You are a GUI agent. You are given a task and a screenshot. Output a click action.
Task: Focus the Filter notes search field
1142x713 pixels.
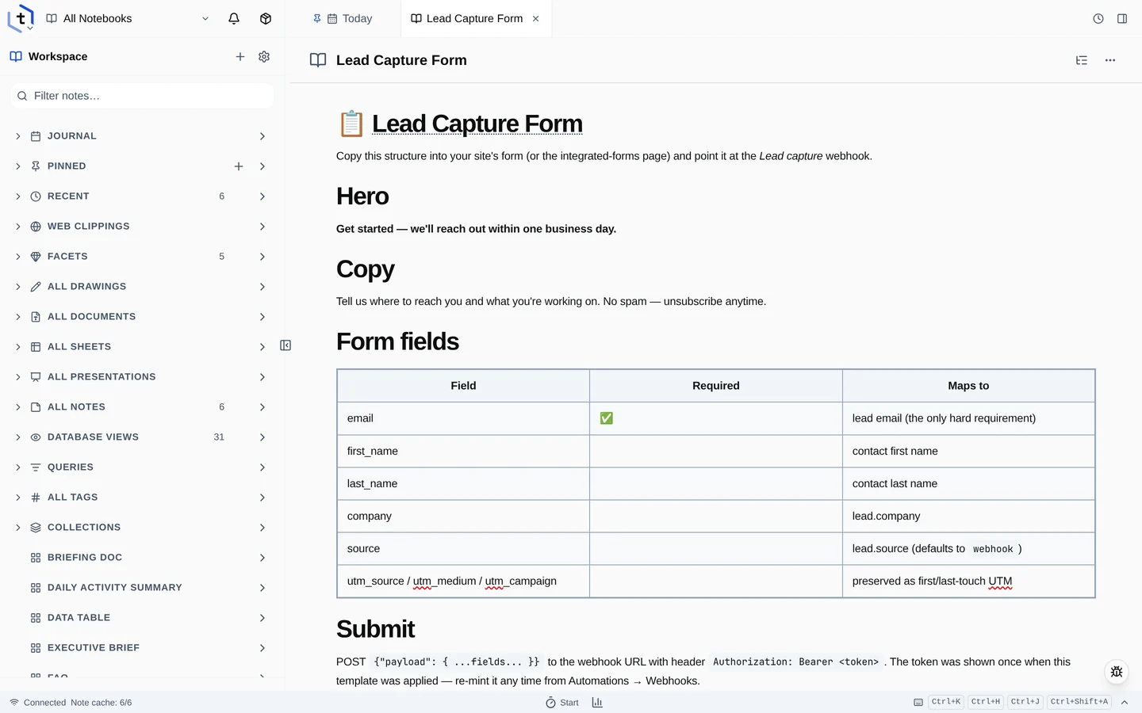pos(142,96)
